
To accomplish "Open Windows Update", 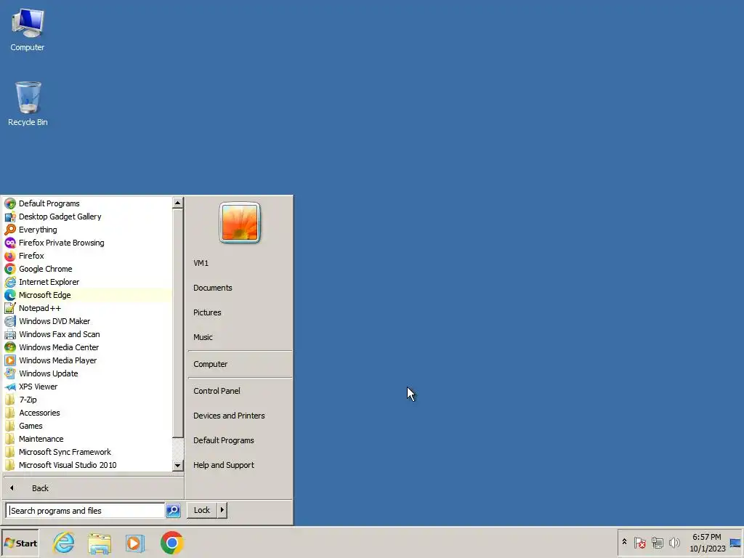I will tap(88, 373).
